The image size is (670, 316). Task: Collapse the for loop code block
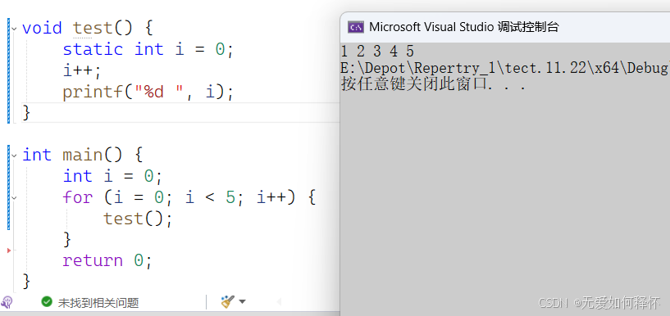[14, 197]
